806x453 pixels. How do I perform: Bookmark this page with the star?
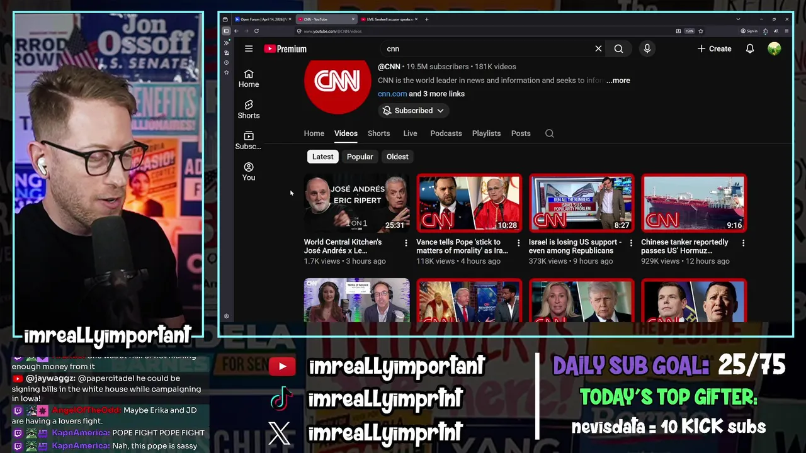click(x=701, y=31)
